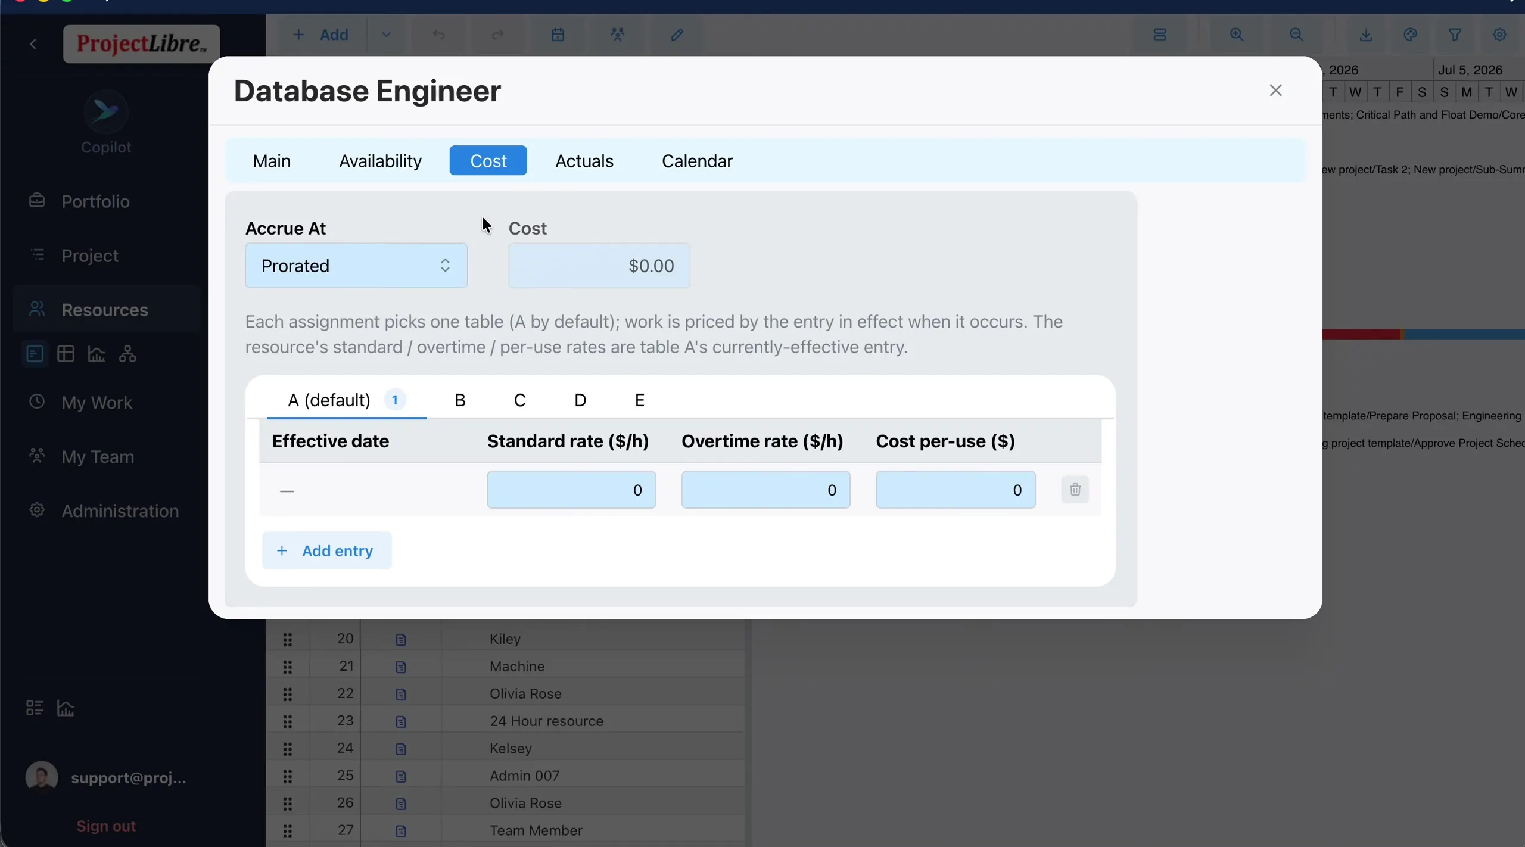
Task: Open My Work in the sidebar
Action: pyautogui.click(x=97, y=403)
